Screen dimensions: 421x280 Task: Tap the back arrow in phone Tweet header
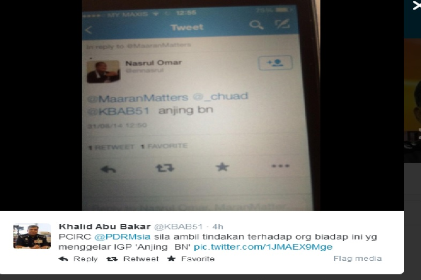(89, 29)
